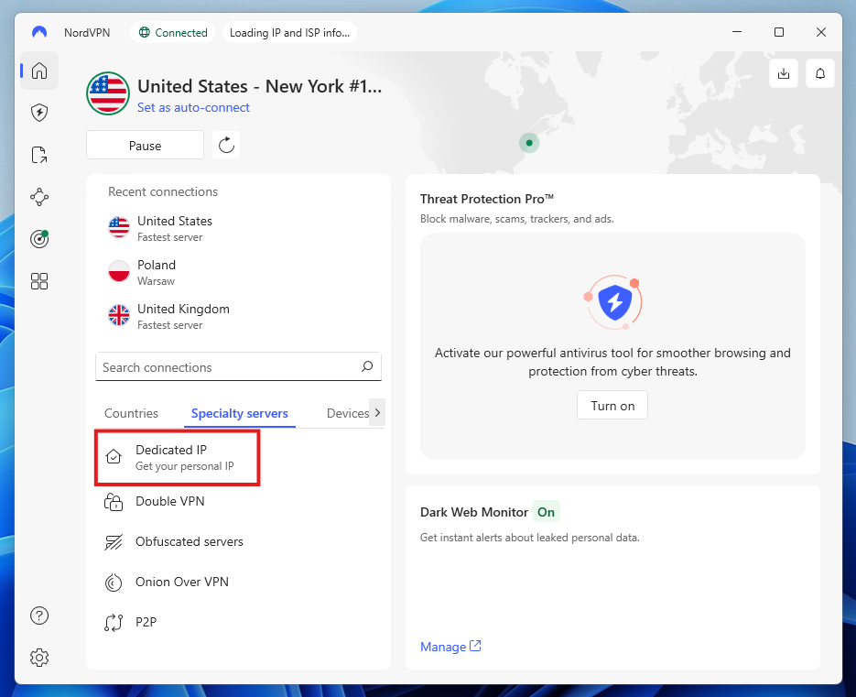
Task: Click the United States - New York server title
Action: (259, 86)
